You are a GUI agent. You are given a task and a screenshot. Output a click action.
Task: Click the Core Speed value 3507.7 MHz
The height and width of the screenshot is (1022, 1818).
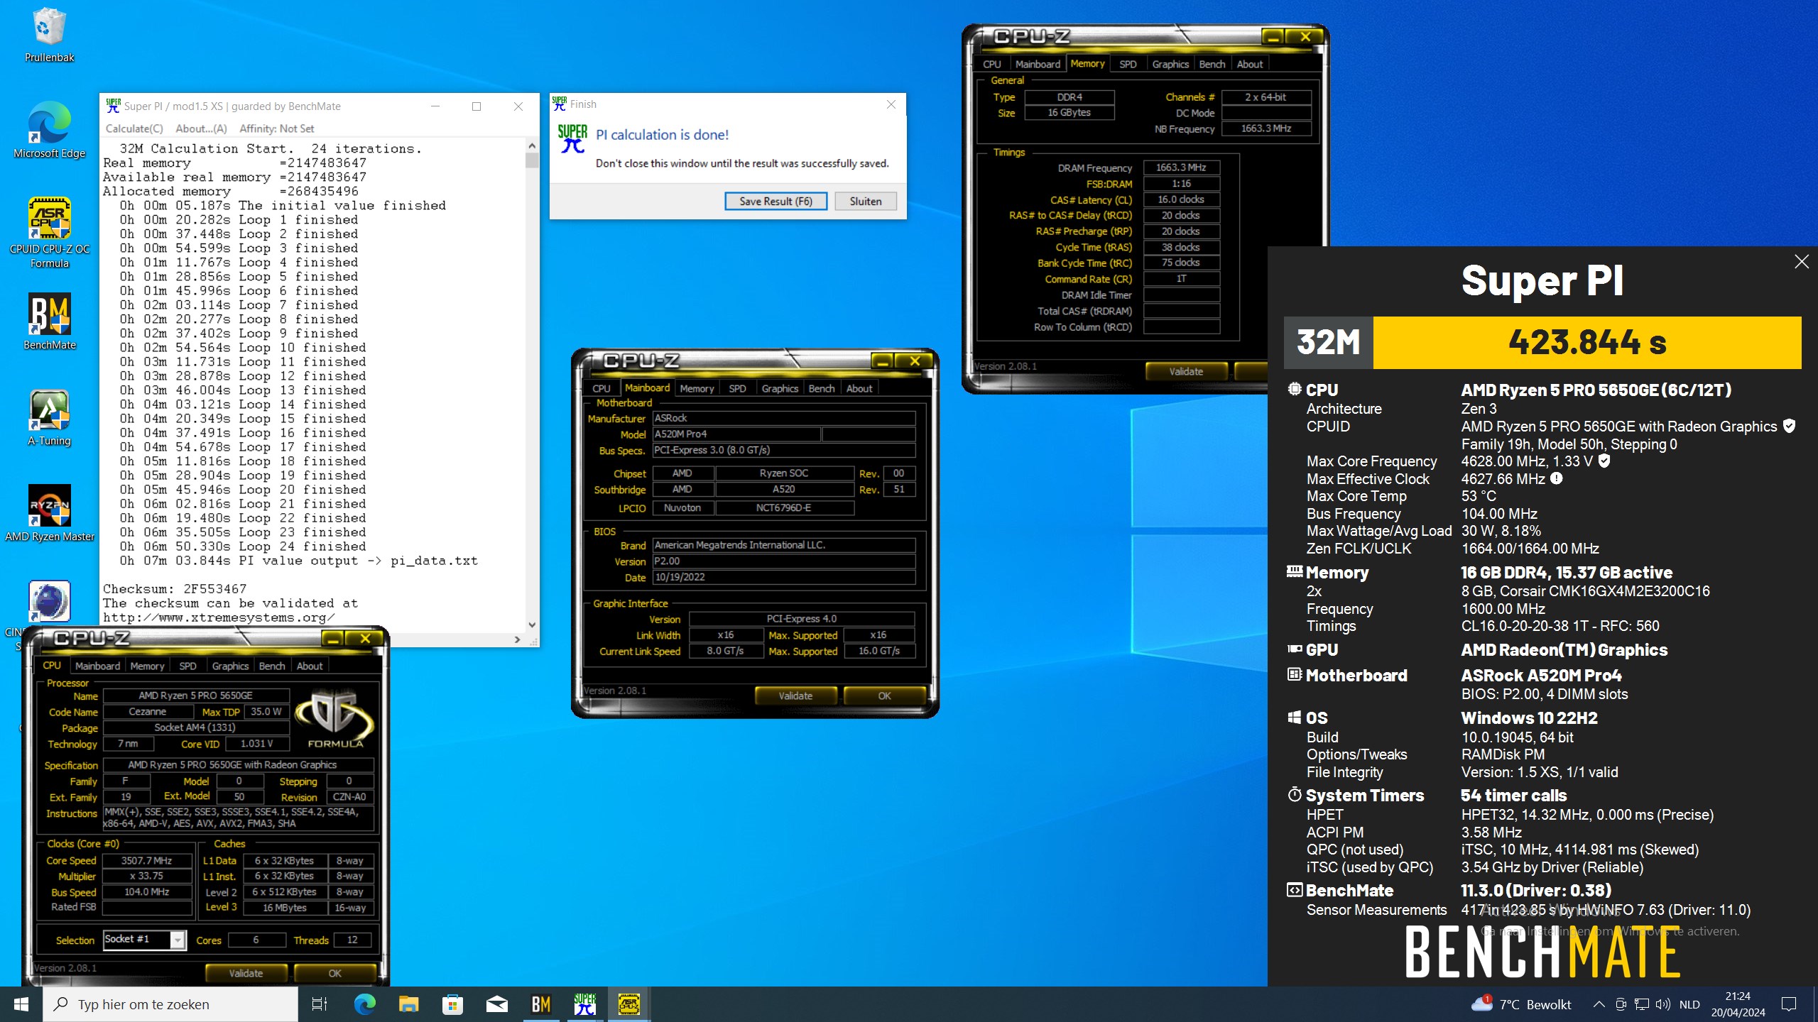(x=147, y=860)
